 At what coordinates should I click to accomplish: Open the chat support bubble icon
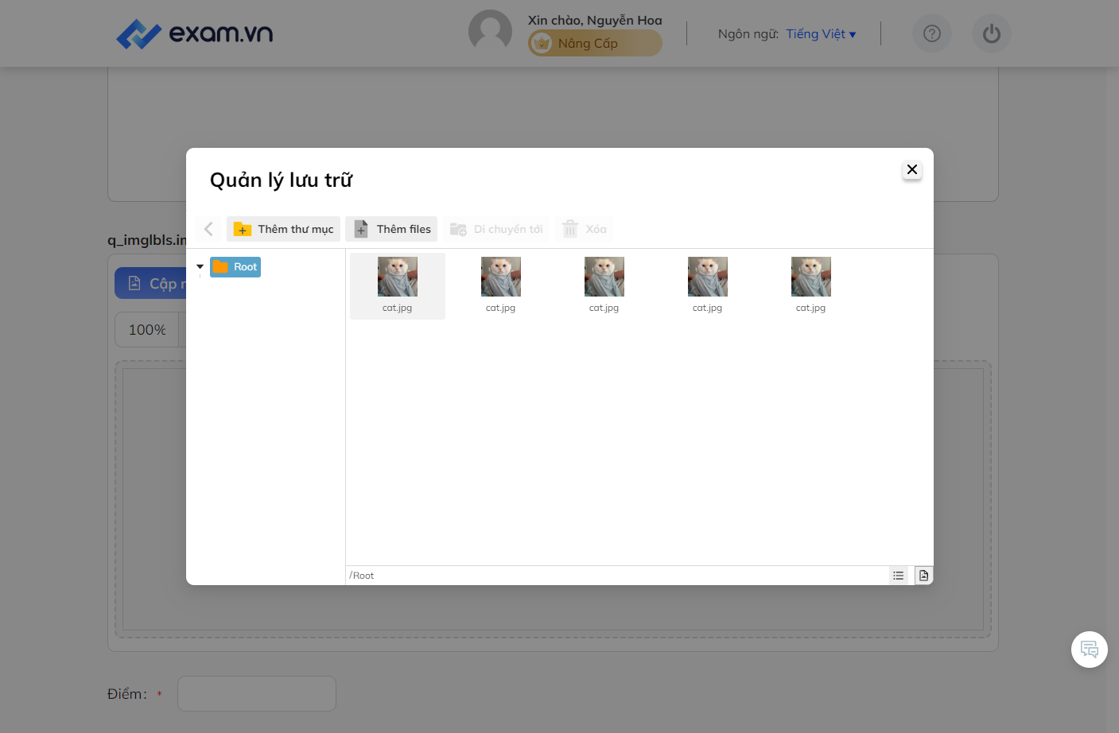(x=1090, y=650)
